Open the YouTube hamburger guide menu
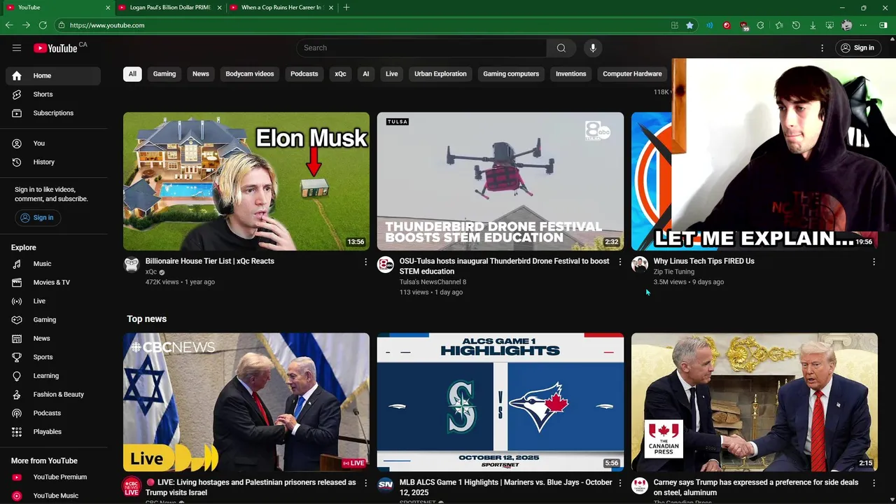896x504 pixels. point(17,48)
